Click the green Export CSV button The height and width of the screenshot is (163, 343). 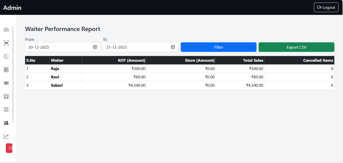[296, 47]
